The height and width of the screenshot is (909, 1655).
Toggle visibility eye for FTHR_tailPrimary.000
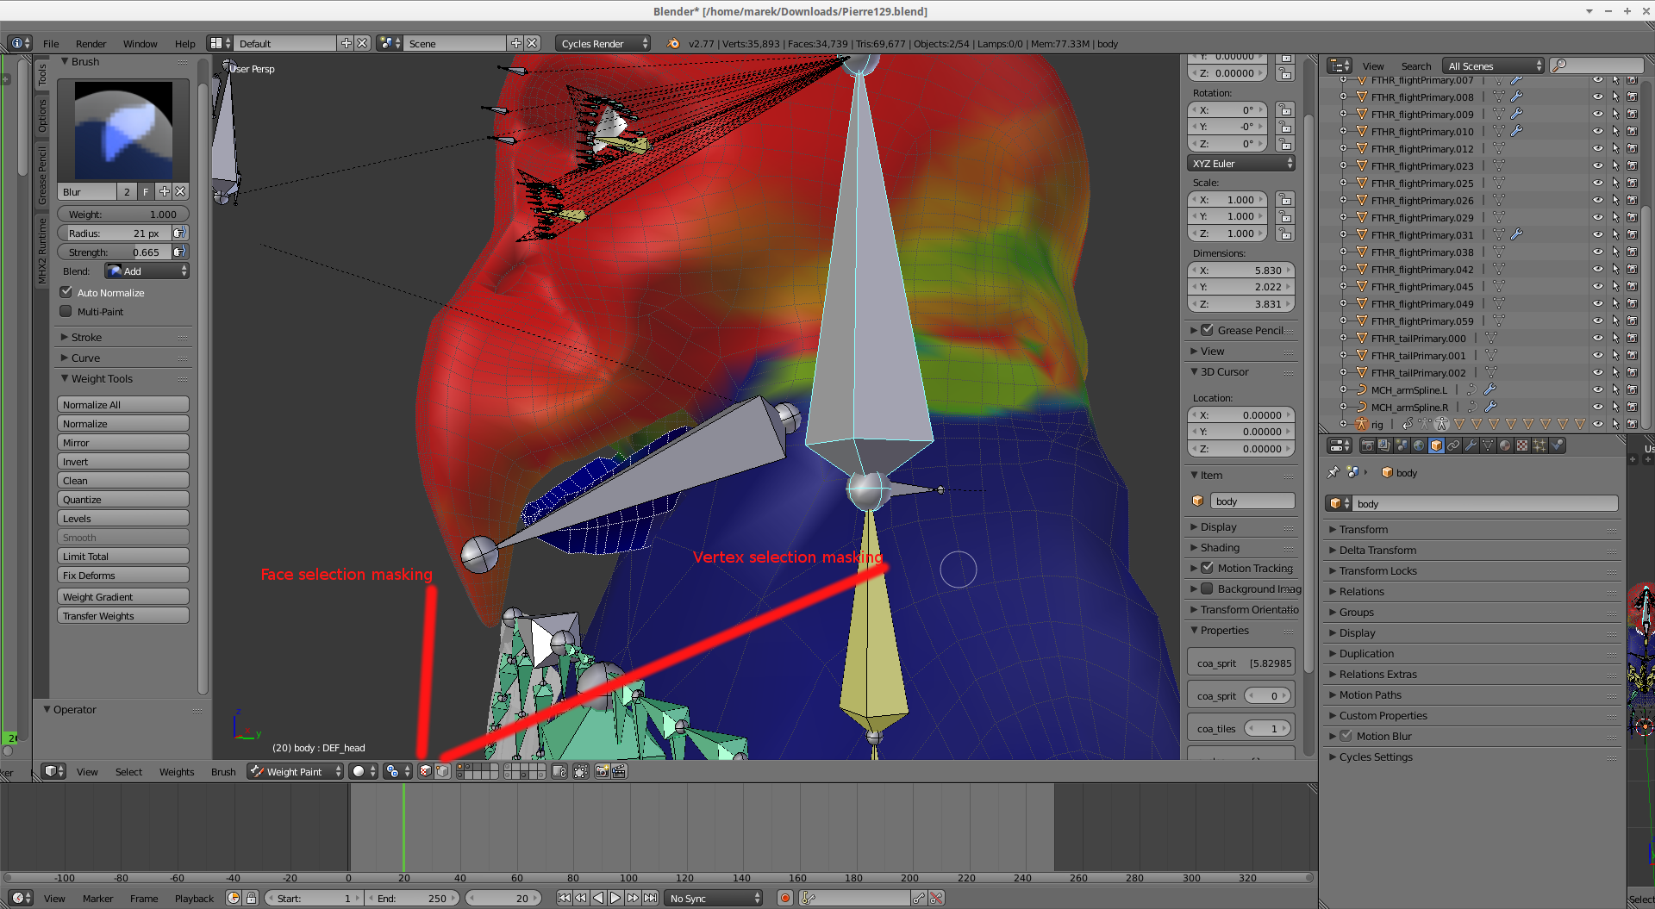(x=1598, y=338)
